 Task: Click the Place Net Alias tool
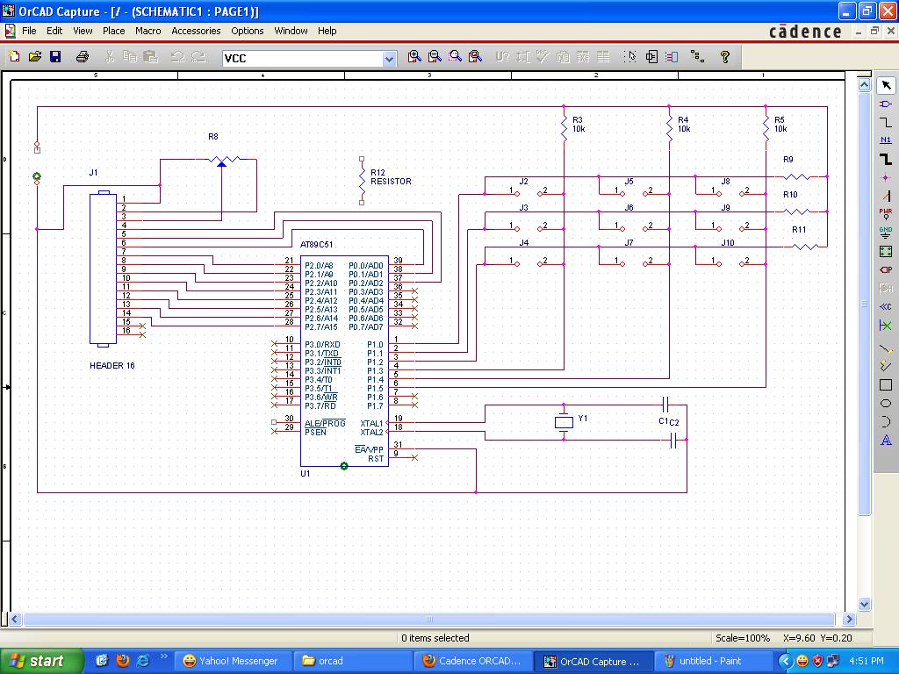pos(886,140)
